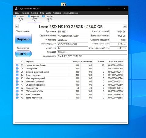Click the Режим передачи SATA/600 field

coord(72,44)
